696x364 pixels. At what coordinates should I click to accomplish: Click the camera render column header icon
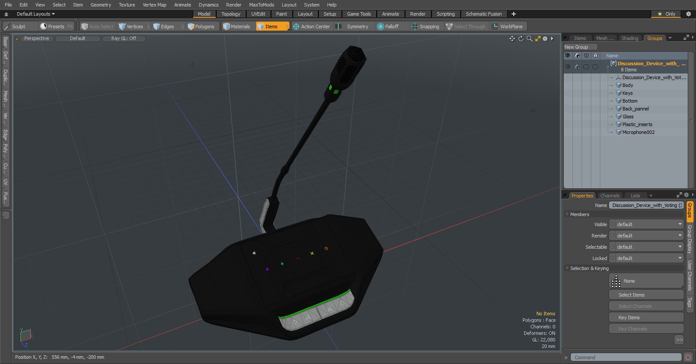[577, 56]
